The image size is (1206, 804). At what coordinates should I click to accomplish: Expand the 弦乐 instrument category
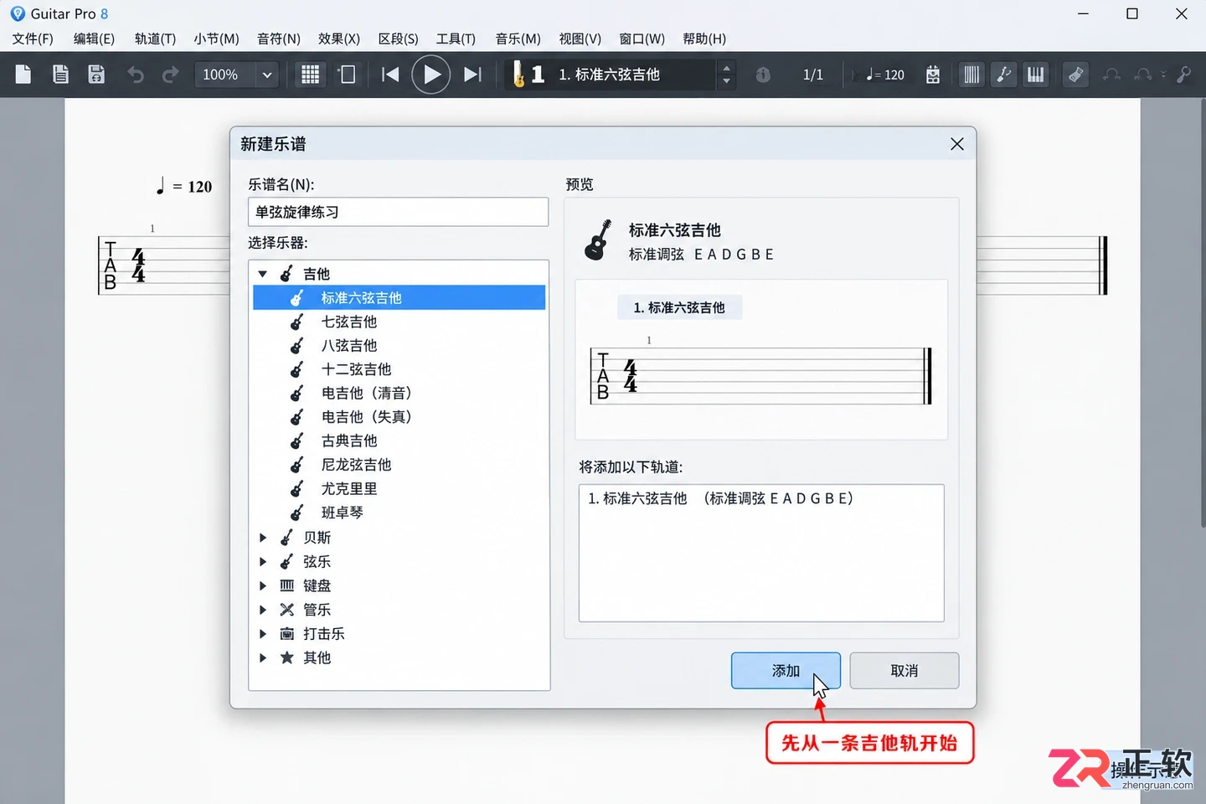pyautogui.click(x=263, y=562)
